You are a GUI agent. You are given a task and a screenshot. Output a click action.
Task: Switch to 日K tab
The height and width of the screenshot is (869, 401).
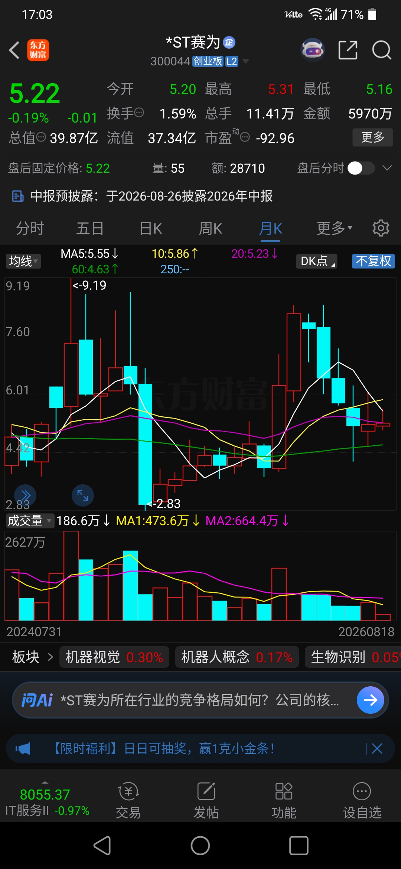[151, 228]
